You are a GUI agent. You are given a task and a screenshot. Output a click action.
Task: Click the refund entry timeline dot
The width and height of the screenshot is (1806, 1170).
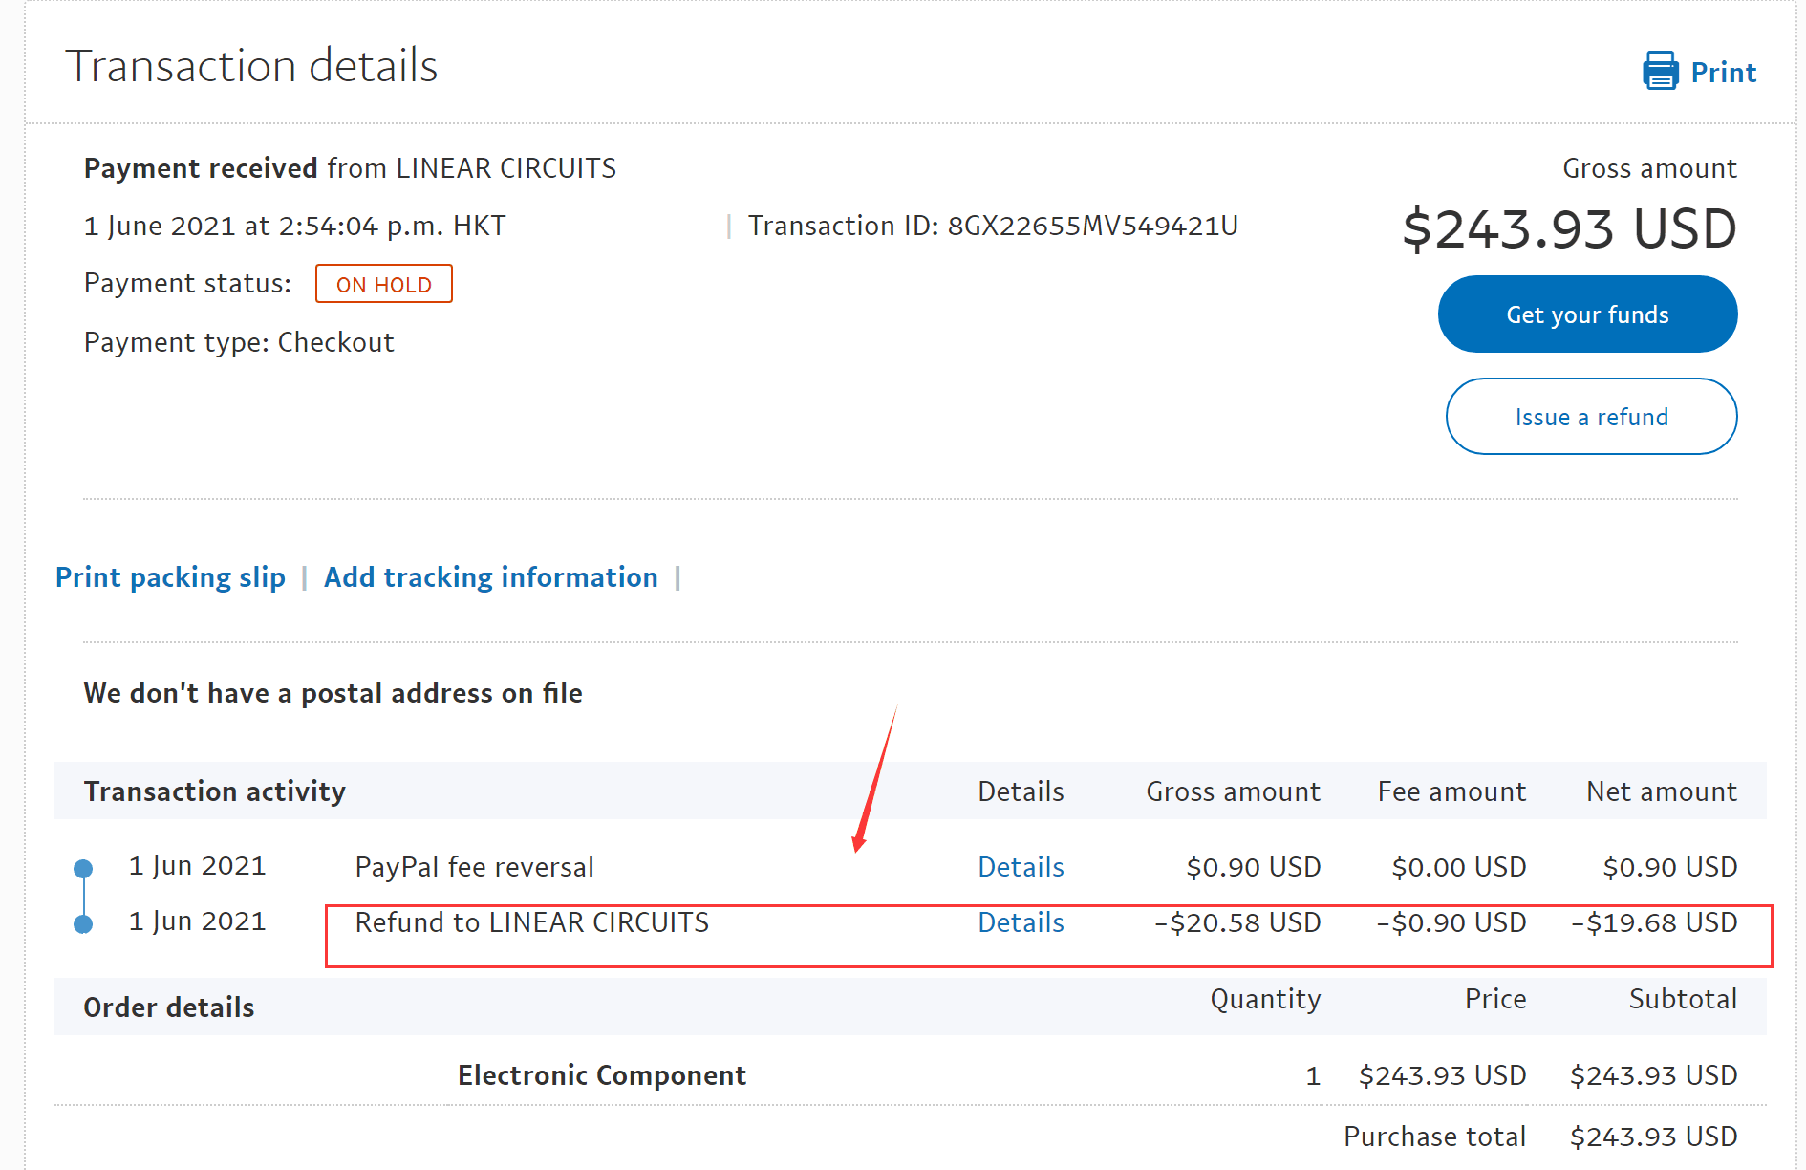[x=83, y=924]
